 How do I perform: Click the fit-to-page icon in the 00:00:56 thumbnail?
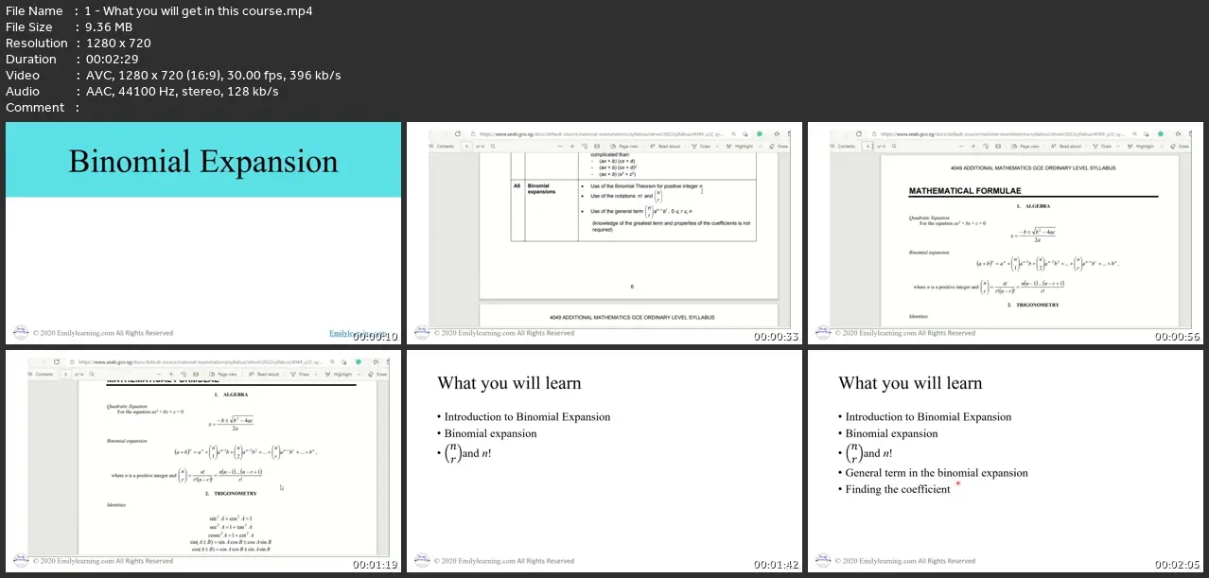(998, 146)
